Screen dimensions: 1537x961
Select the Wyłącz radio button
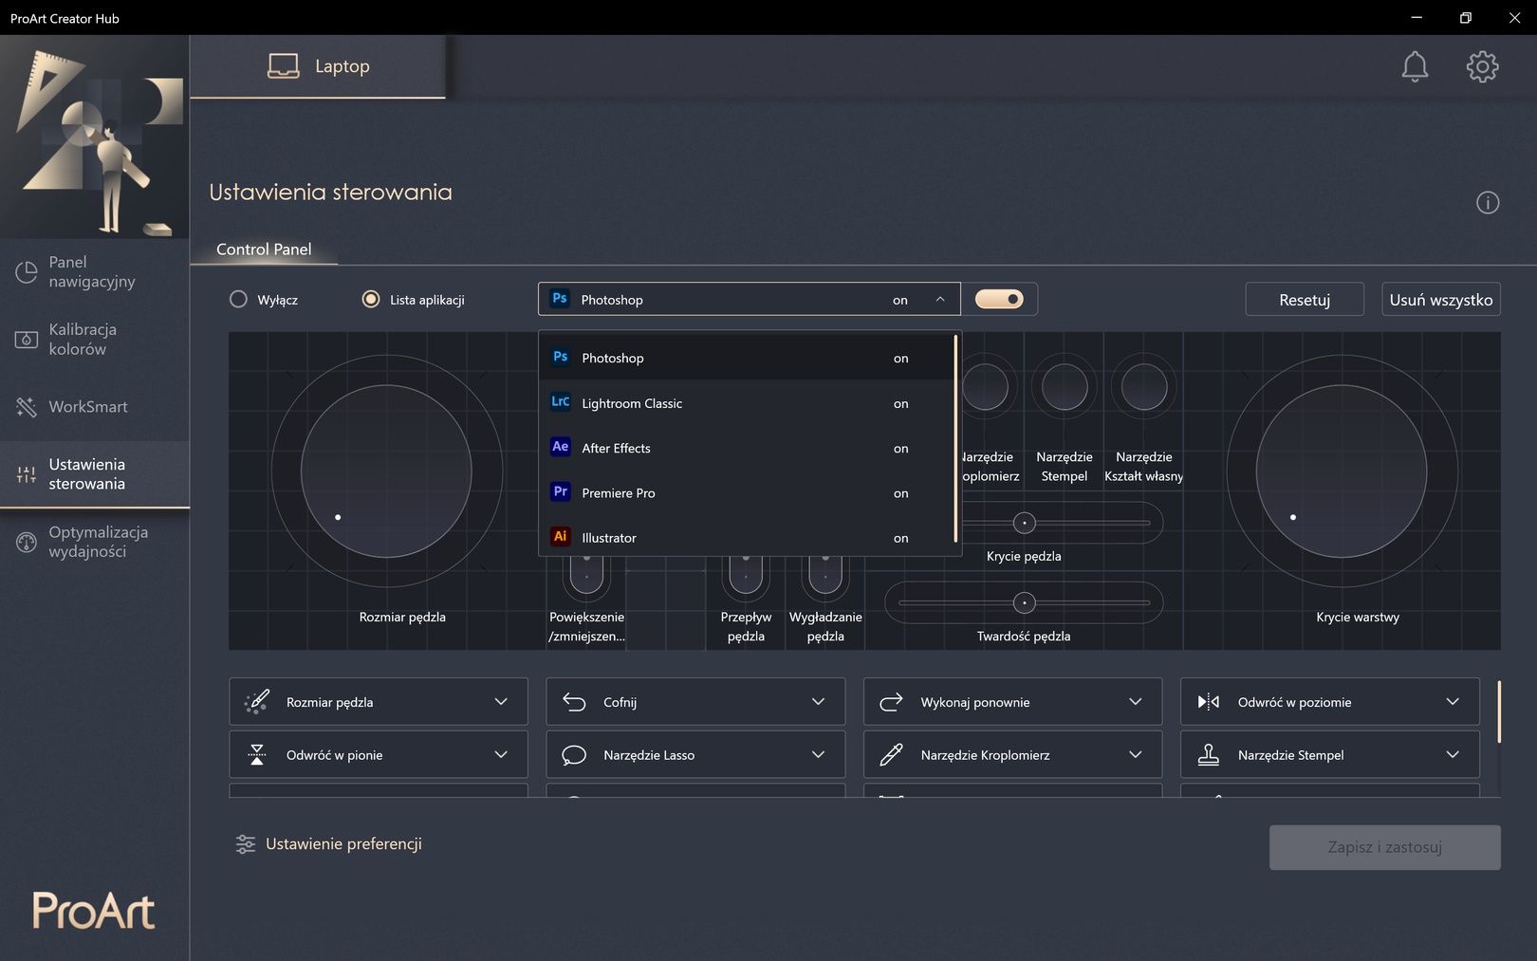[238, 299]
